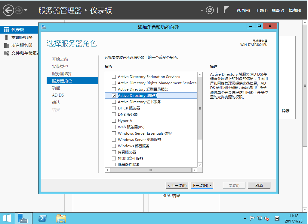308x224 pixels.
Task: Open the 帮助(H) menu
Action: pos(295,10)
